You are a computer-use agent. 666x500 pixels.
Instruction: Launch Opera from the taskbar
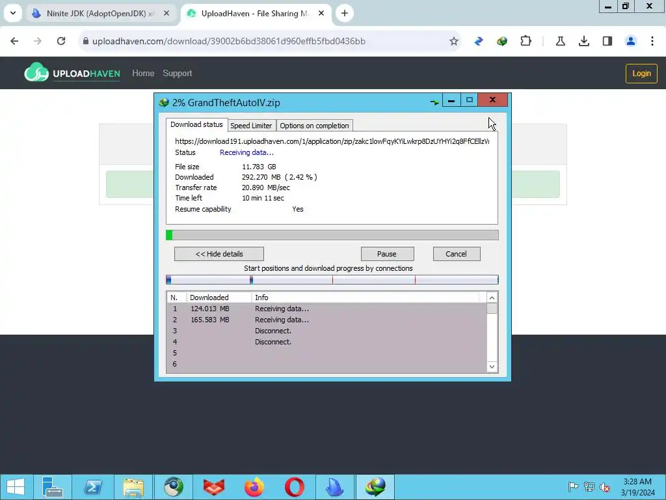coord(295,487)
